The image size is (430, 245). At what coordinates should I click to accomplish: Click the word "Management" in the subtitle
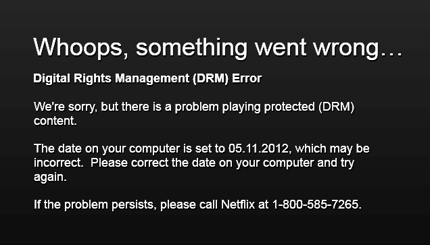[152, 78]
